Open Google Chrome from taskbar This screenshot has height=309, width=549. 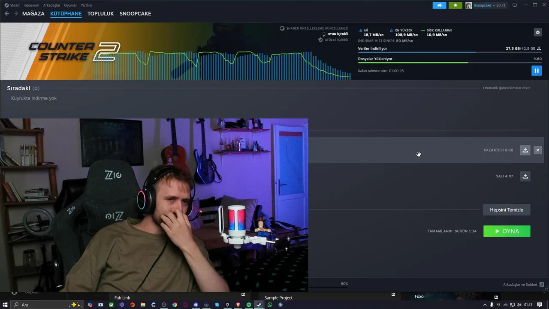(175, 305)
